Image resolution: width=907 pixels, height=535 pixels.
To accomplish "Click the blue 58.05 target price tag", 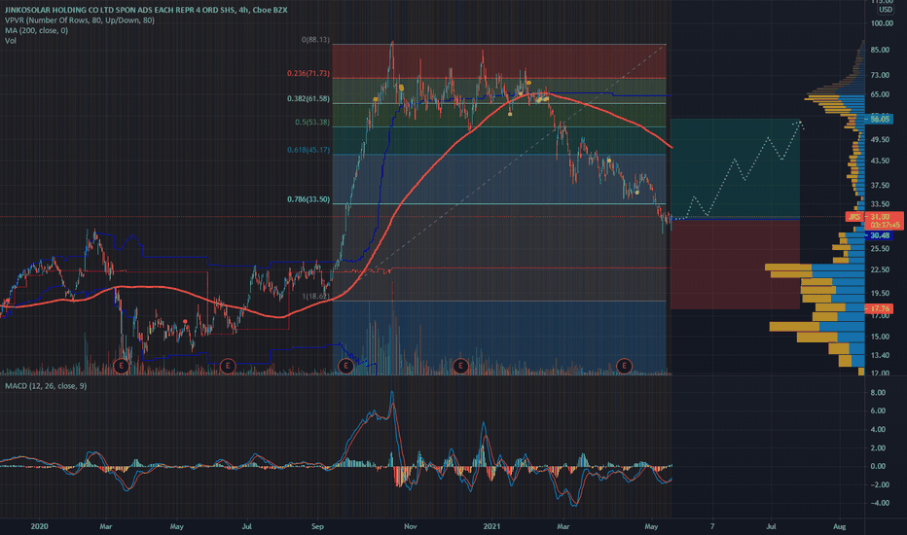I will pyautogui.click(x=879, y=119).
